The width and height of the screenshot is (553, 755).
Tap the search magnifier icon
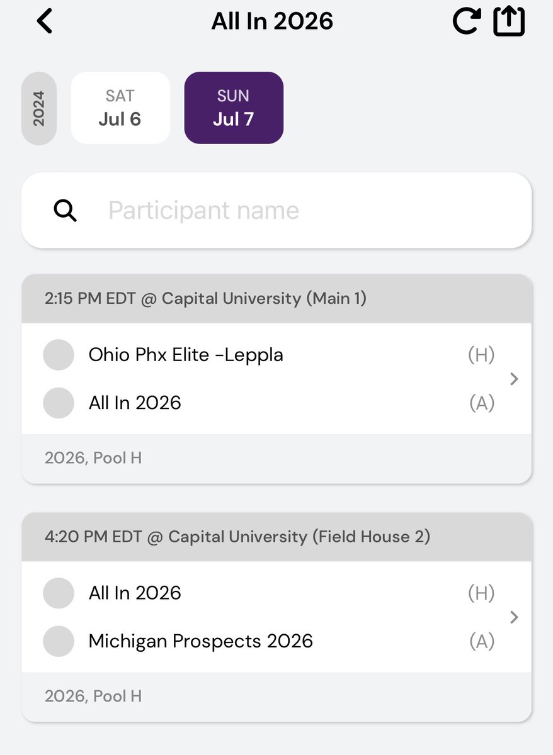(65, 211)
